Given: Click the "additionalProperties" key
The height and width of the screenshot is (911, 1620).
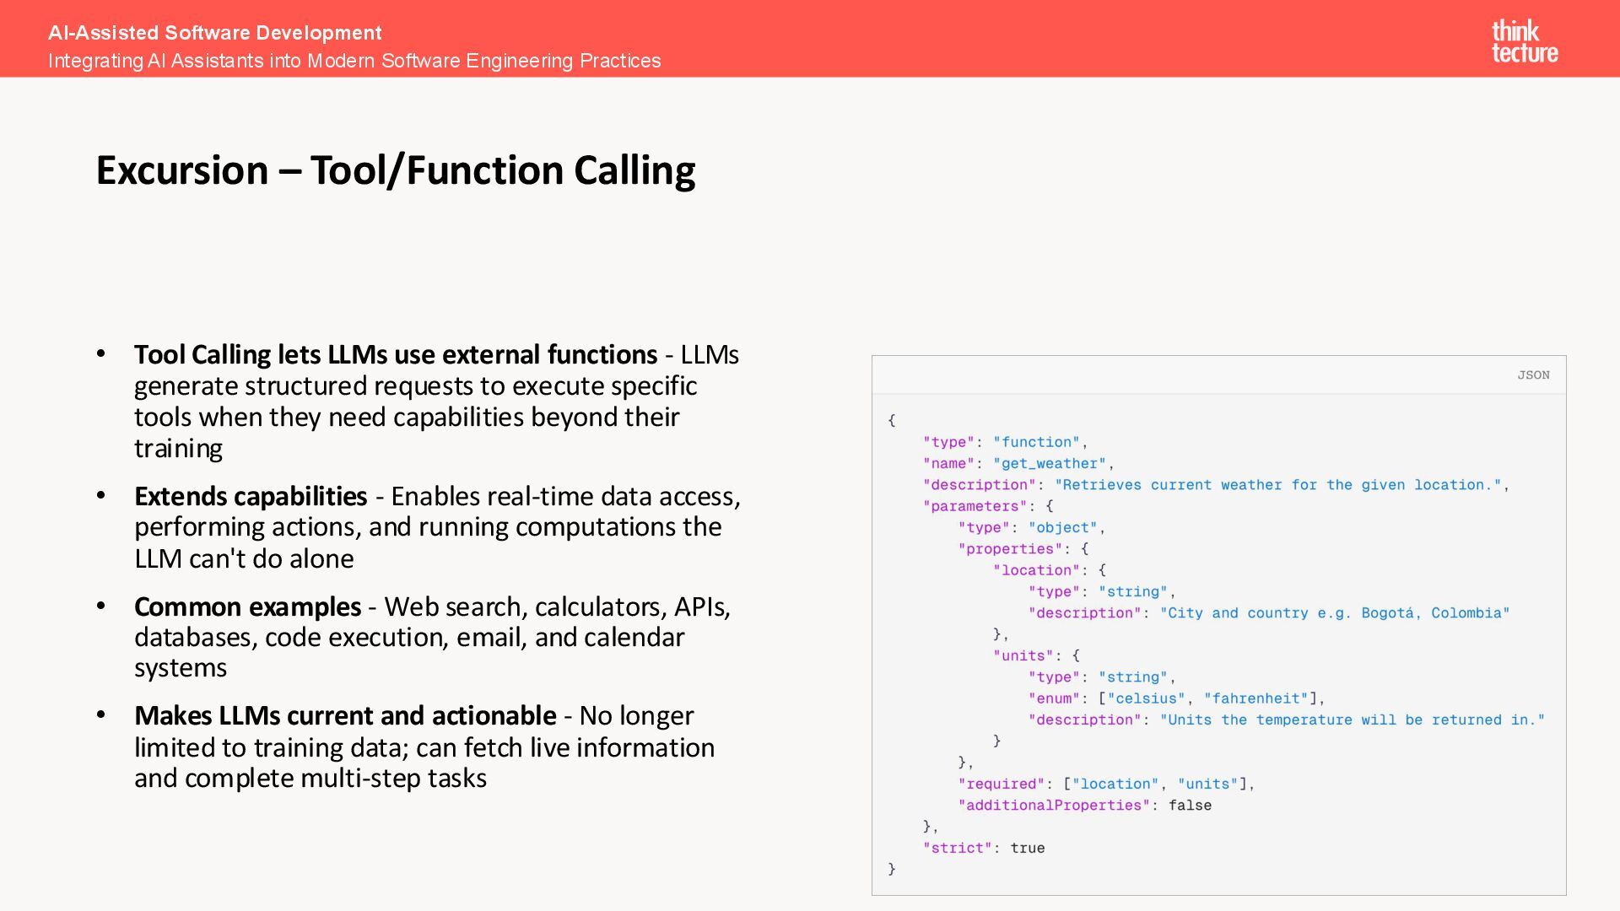Looking at the screenshot, I should [1053, 805].
